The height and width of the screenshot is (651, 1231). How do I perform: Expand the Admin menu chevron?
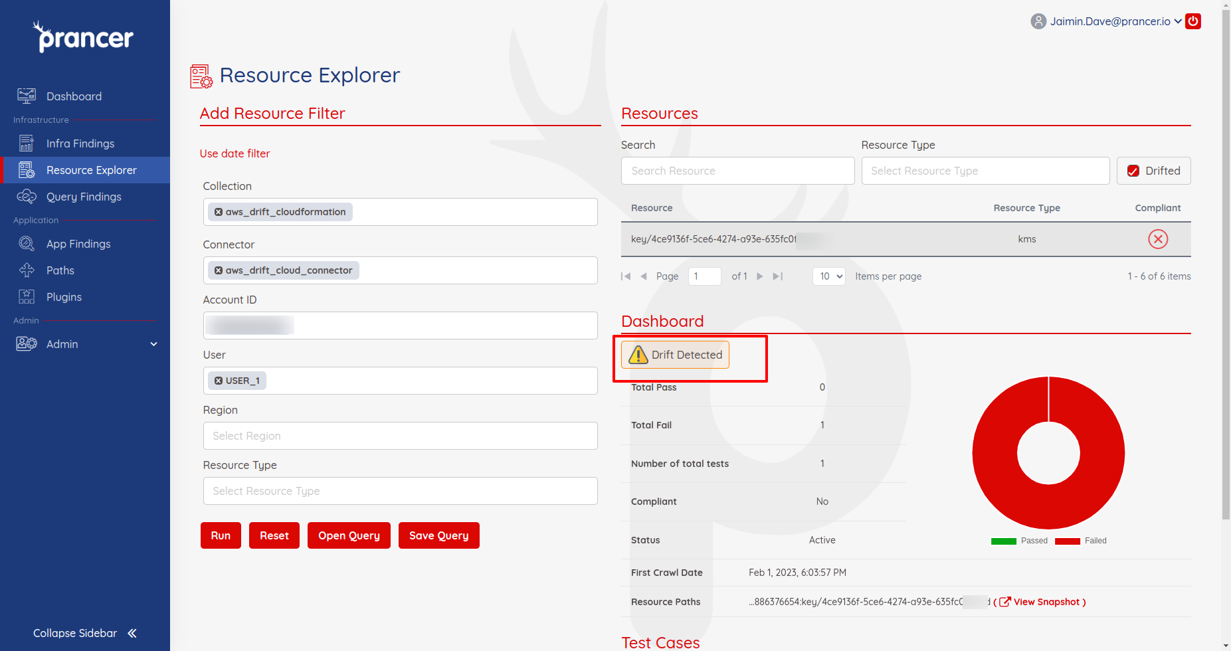tap(154, 344)
